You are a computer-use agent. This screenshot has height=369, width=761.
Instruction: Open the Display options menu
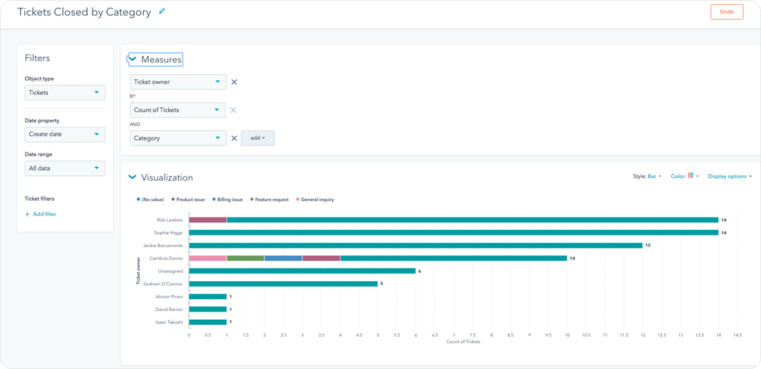729,177
